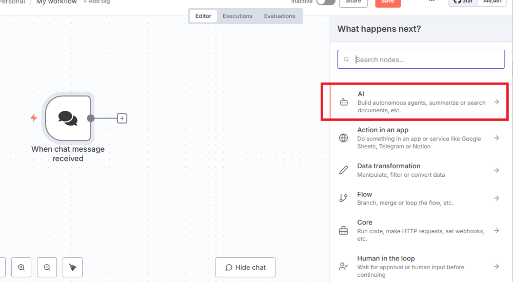Click the globe icon for Action in an app
Image resolution: width=513 pixels, height=282 pixels.
(x=344, y=138)
